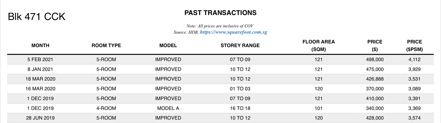This screenshot has height=123, width=441.
Task: Click the STOREY RANGE column header
Action: pos(240,46)
